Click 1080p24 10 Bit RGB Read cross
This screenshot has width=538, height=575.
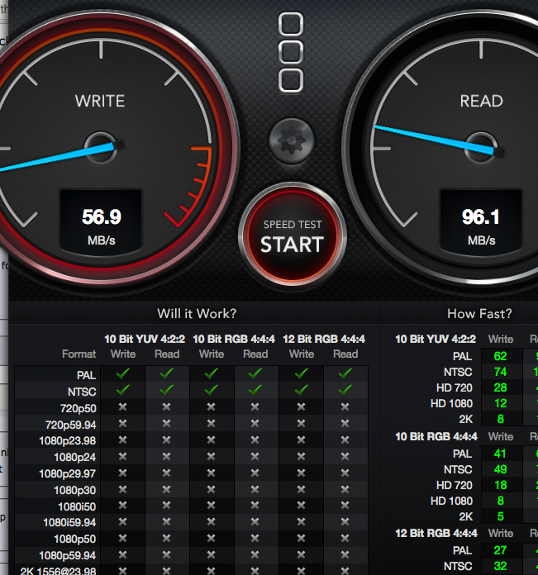tap(255, 456)
